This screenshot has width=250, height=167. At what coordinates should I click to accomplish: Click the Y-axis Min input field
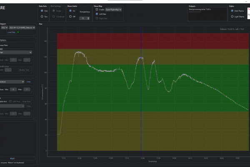(13, 89)
